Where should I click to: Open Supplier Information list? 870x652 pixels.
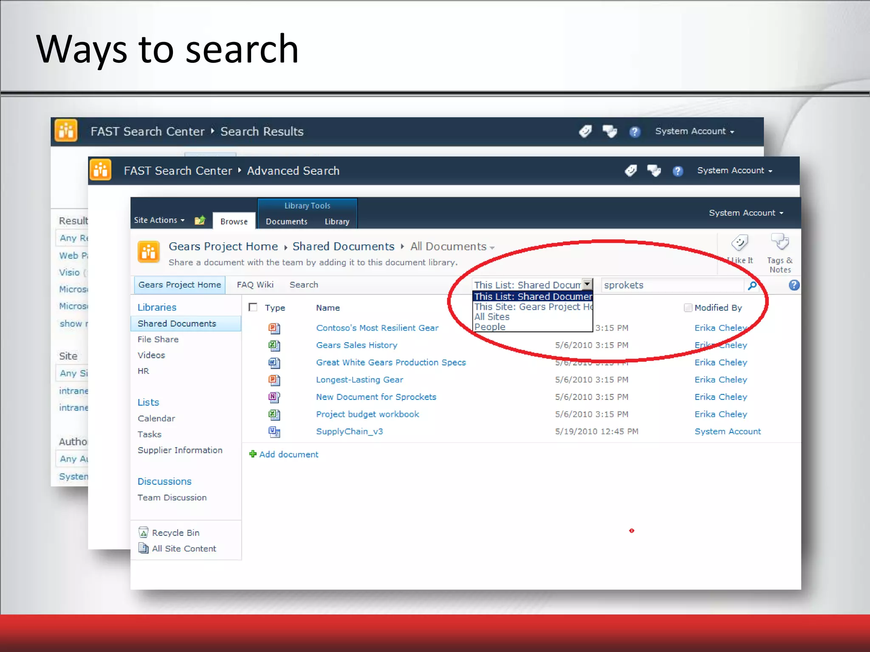point(180,450)
